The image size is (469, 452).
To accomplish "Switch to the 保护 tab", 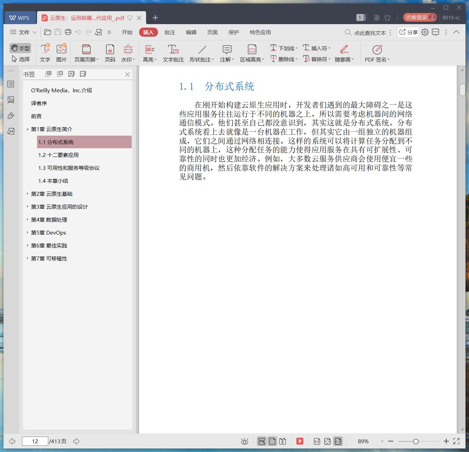I will click(x=234, y=32).
